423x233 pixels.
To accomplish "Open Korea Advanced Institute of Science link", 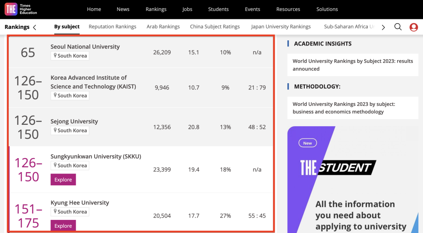I will [93, 82].
